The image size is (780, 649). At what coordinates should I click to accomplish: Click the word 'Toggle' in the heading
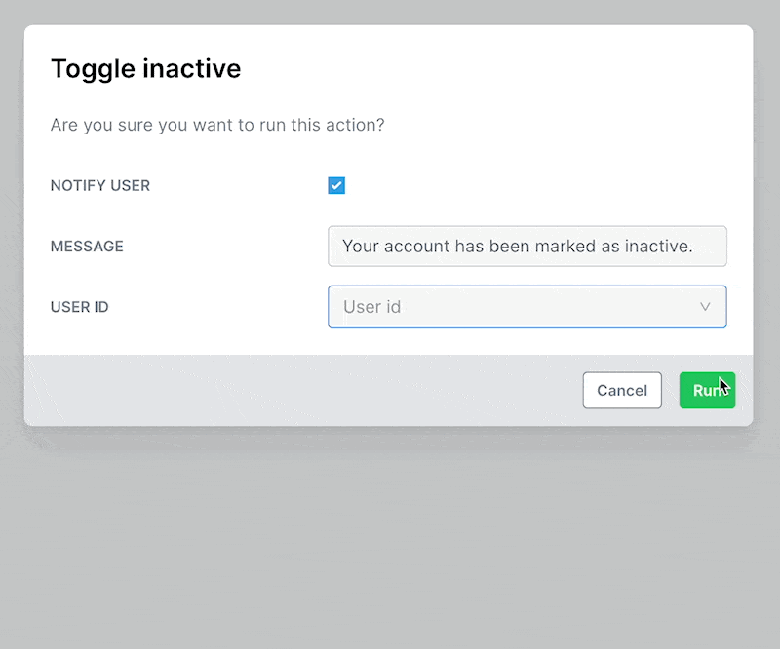tap(93, 69)
